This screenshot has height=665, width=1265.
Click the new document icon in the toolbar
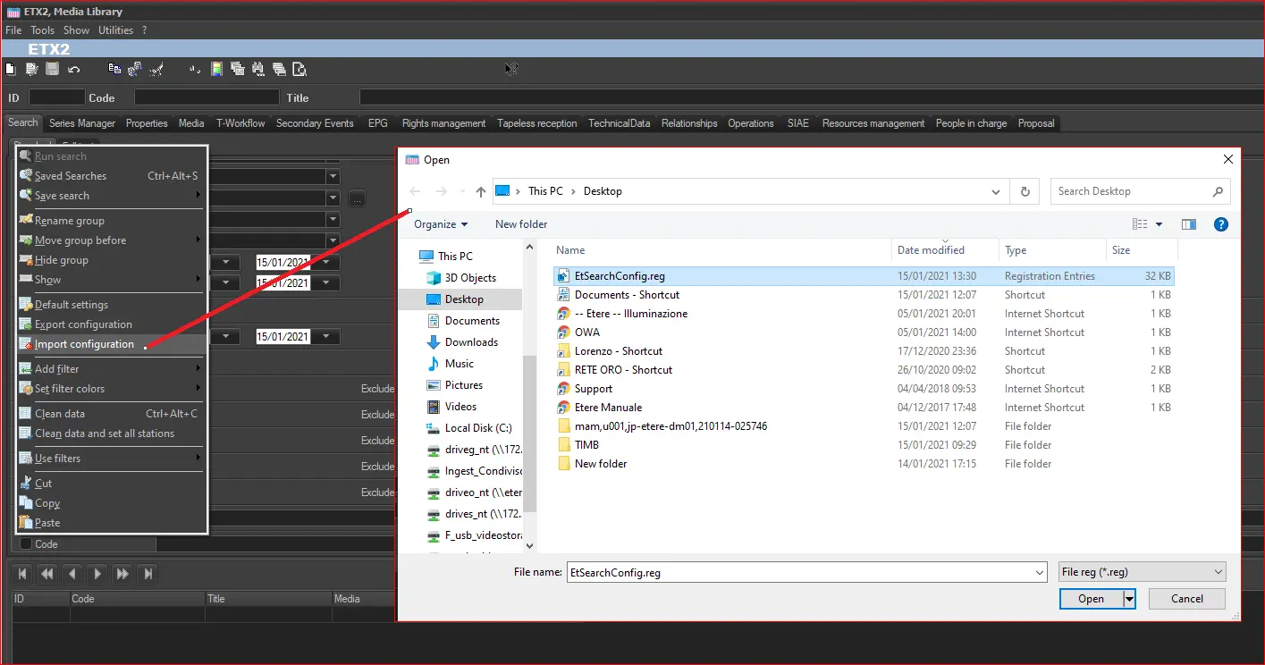pyautogui.click(x=11, y=69)
